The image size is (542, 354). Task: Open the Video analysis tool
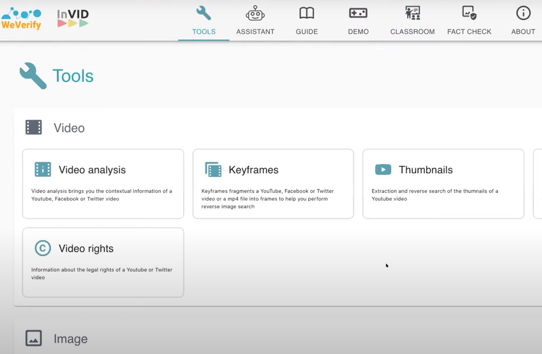point(103,184)
